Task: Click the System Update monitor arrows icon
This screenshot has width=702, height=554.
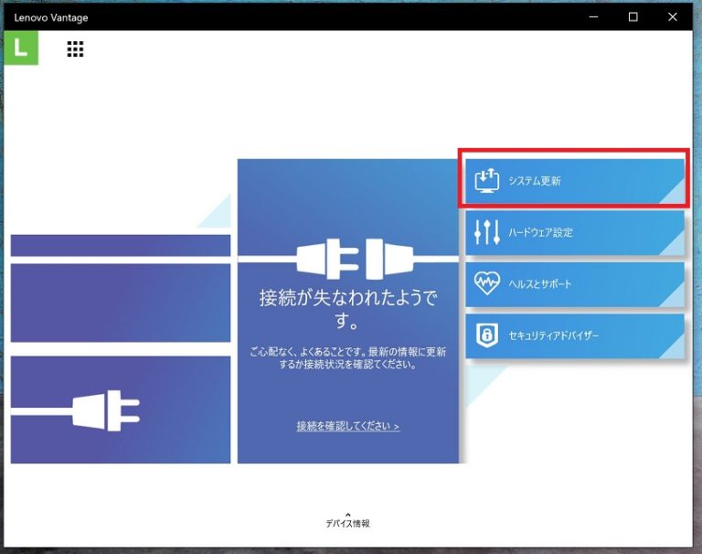Action: [x=486, y=181]
